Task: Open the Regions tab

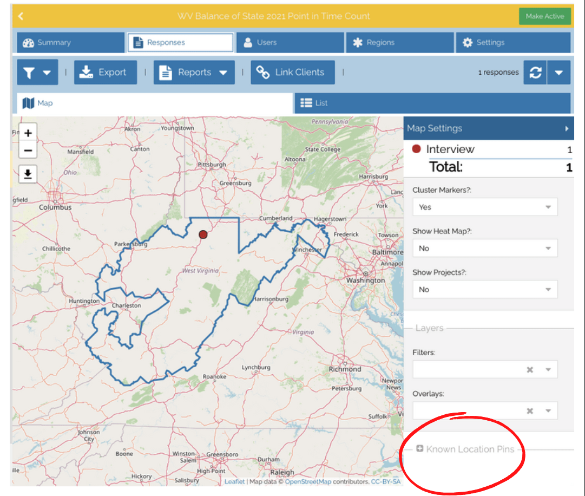Action: (399, 43)
